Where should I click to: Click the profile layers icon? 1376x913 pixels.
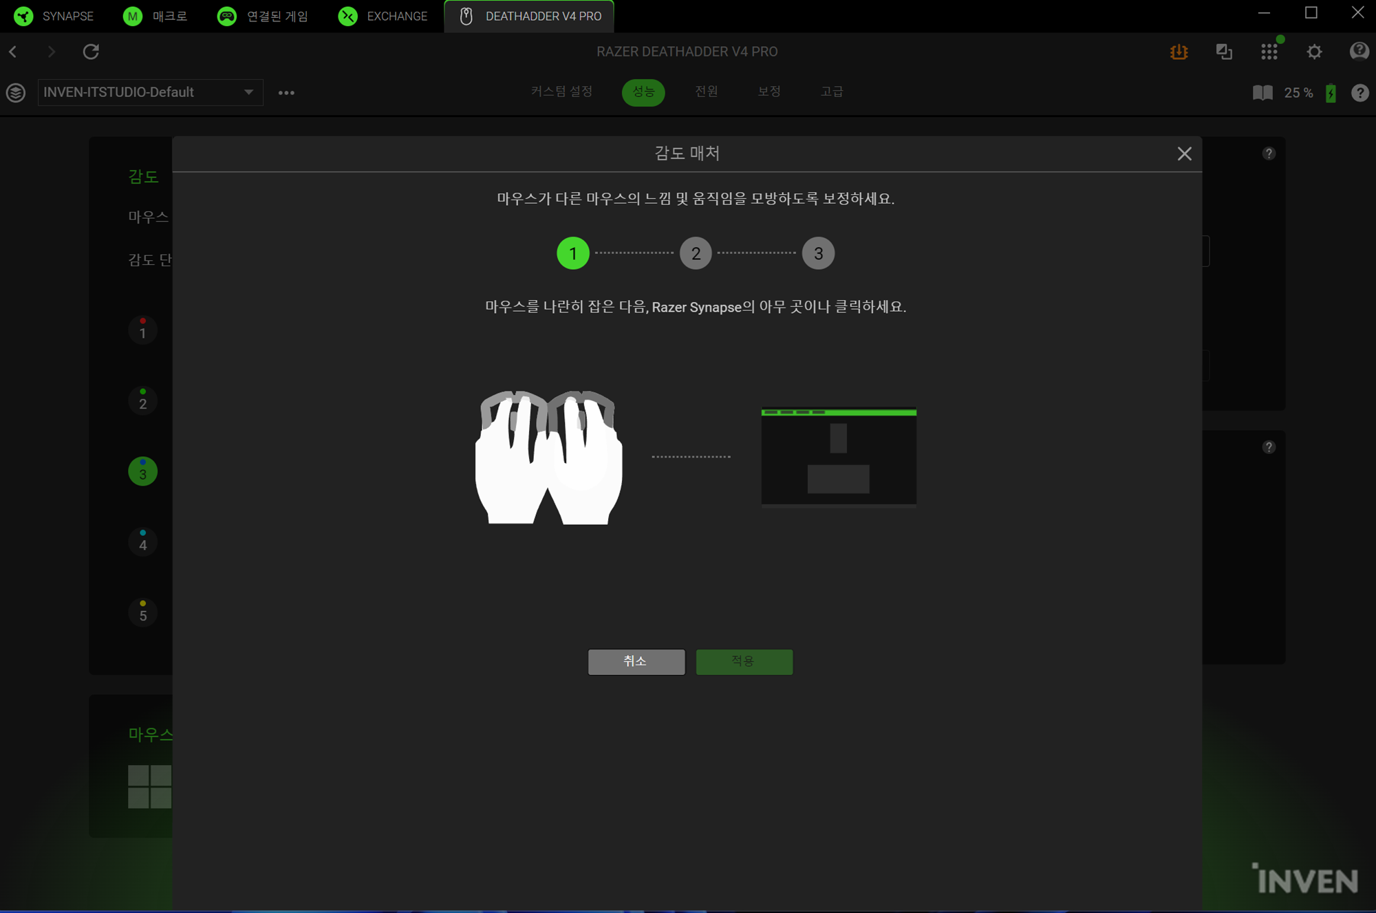[x=16, y=92]
